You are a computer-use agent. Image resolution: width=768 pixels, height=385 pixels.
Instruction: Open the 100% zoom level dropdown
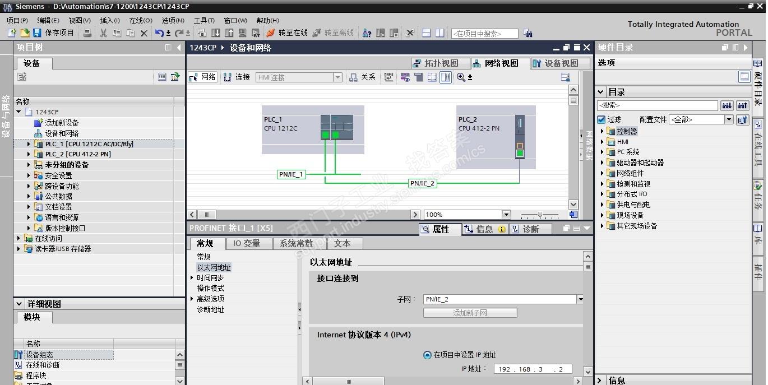tap(506, 215)
